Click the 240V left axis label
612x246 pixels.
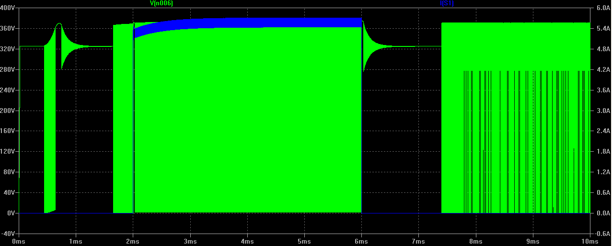(x=8, y=90)
